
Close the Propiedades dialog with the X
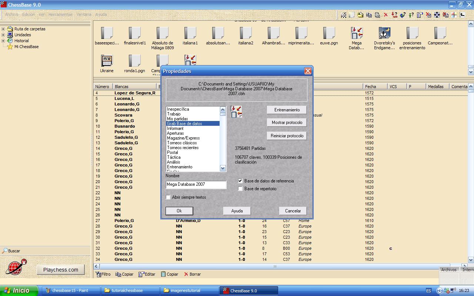point(308,71)
